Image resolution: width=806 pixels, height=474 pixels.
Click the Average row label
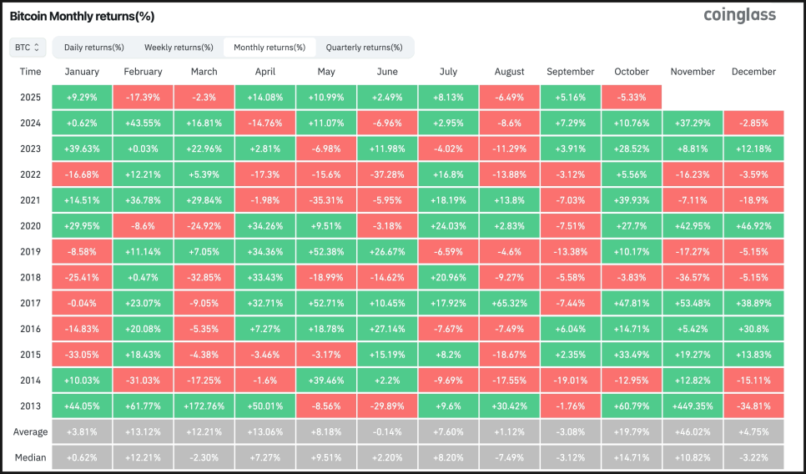tap(31, 432)
